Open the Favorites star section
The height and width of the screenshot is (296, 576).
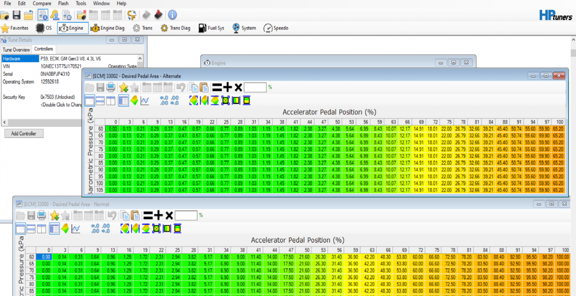[x=15, y=28]
